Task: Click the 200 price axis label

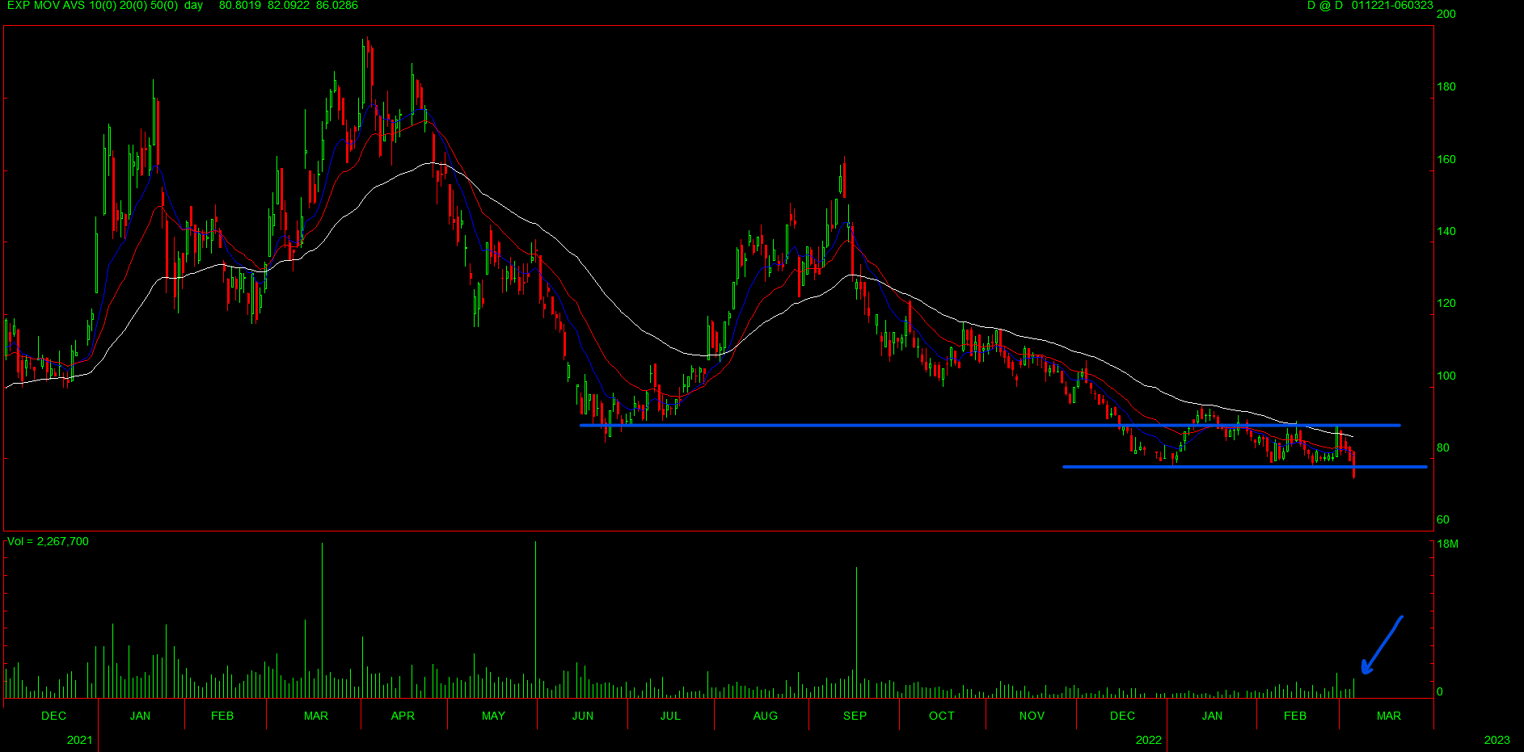Action: click(1446, 14)
